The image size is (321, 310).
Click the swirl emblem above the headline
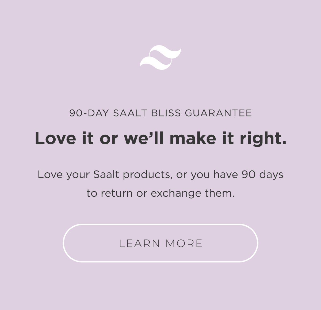pyautogui.click(x=160, y=58)
